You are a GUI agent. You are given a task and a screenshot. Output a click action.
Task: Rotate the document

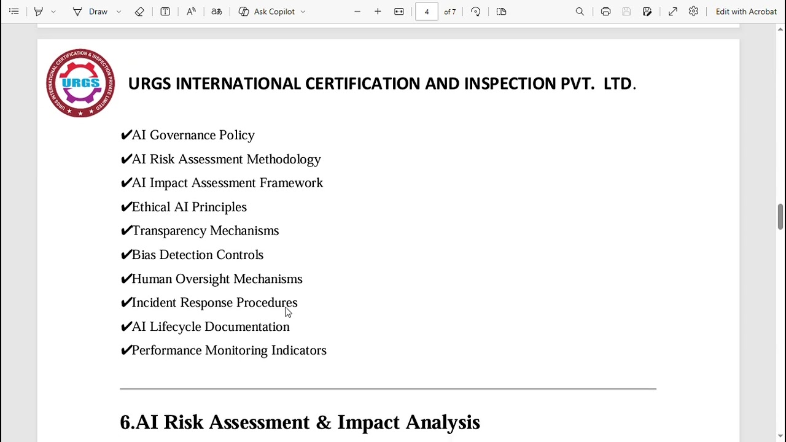click(476, 12)
